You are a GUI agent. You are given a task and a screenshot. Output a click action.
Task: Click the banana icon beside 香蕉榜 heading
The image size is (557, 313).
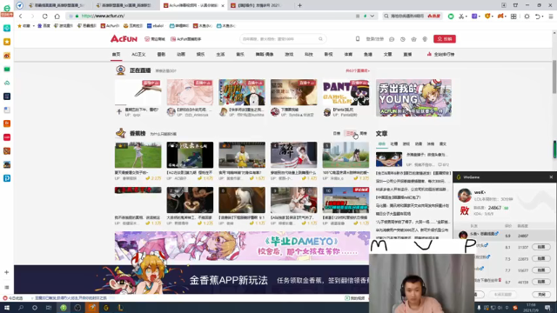(120, 133)
